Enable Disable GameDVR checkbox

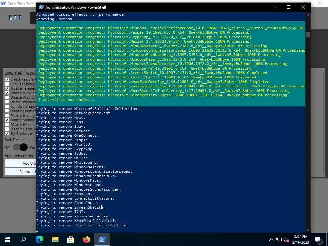coord(7,129)
